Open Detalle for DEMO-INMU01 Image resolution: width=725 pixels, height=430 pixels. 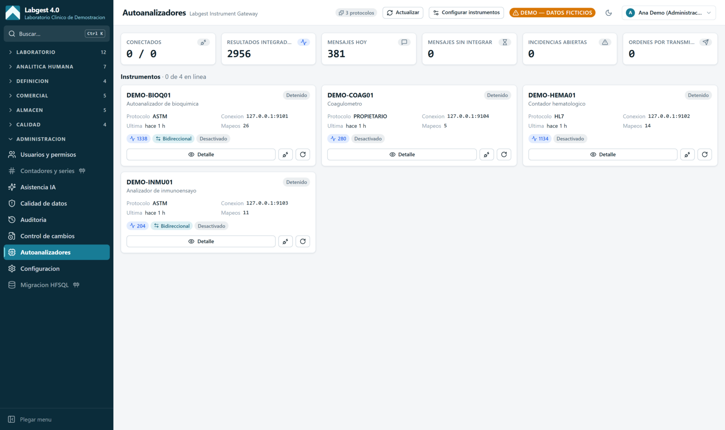(x=201, y=241)
